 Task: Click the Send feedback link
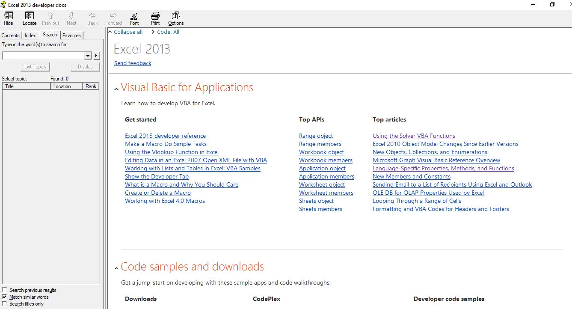133,63
